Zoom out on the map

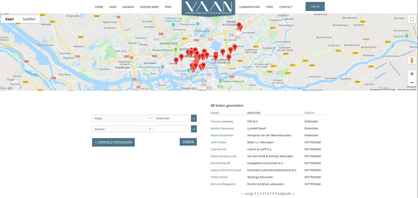(x=412, y=83)
